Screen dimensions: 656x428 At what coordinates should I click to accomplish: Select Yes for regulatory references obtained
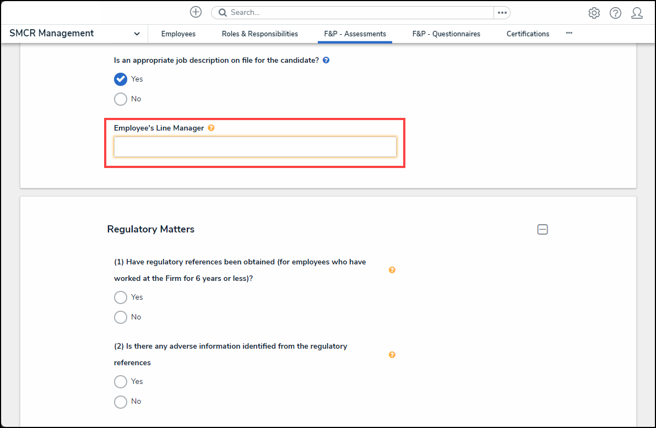pos(121,297)
